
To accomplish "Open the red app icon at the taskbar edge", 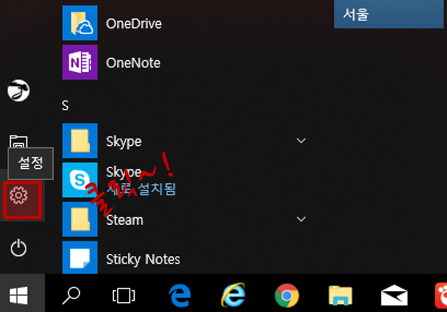I will pos(441,295).
